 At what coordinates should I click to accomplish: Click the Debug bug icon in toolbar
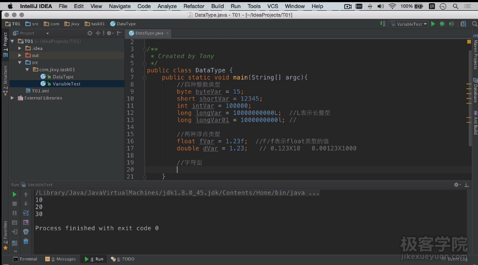pyautogui.click(x=442, y=24)
